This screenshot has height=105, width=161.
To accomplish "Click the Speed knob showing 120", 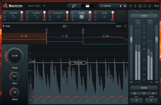I will click(15, 92).
